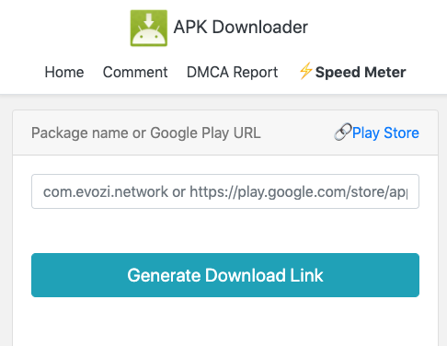Open the Speed Meter page

pos(361,73)
